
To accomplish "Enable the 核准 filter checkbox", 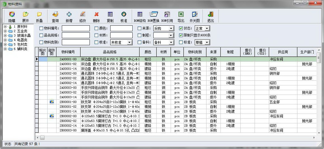I will [97, 42].
